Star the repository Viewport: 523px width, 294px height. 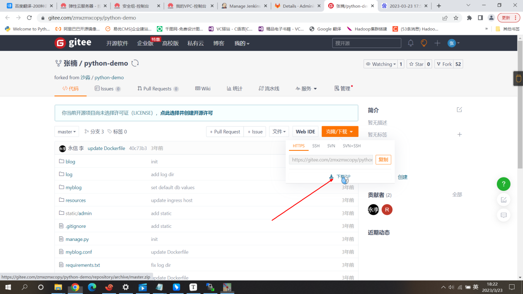tap(416, 64)
